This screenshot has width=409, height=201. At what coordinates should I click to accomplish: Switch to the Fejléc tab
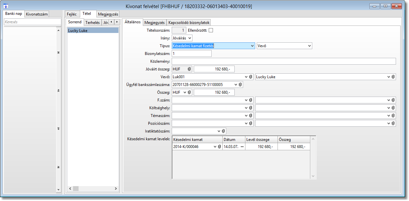(71, 14)
